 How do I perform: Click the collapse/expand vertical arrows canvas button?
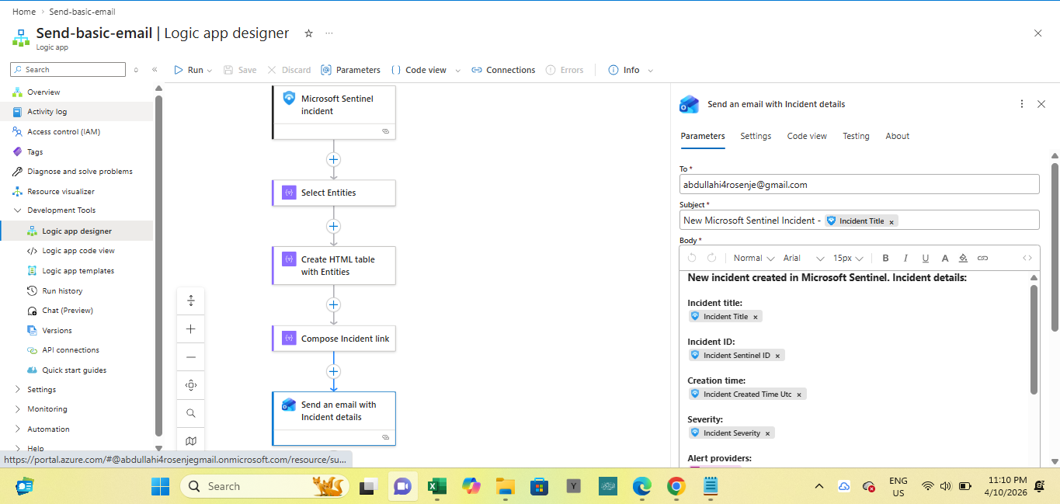coord(191,301)
